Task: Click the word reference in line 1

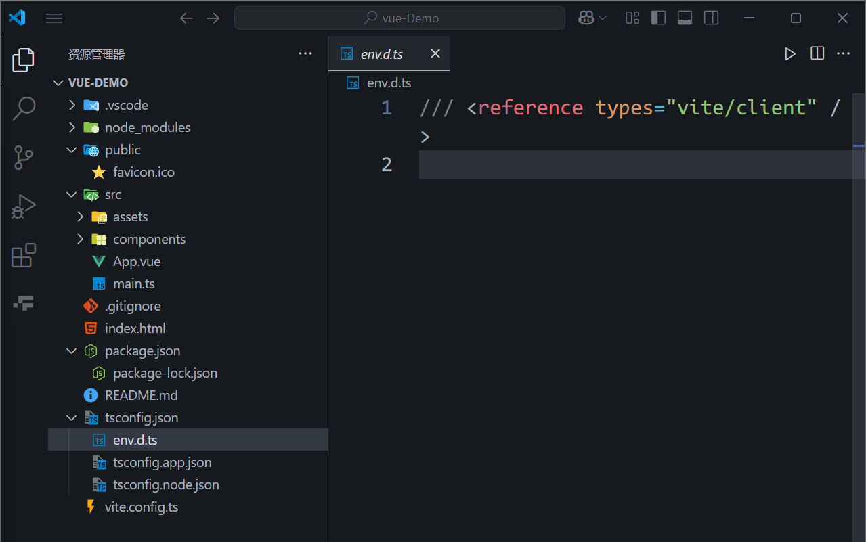Action: (530, 108)
